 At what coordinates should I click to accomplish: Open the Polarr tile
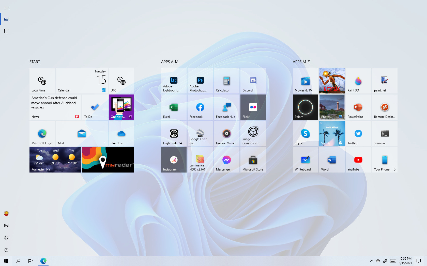tap(306, 107)
